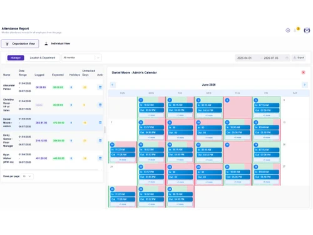The image size is (313, 235).
Task: Click the Expected column header
Action: point(58,75)
